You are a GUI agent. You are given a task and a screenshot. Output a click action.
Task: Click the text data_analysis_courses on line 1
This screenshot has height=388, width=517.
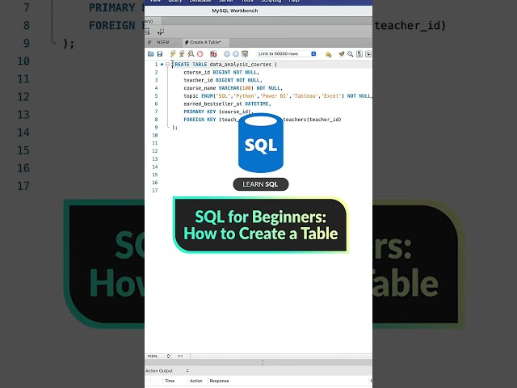(241, 65)
